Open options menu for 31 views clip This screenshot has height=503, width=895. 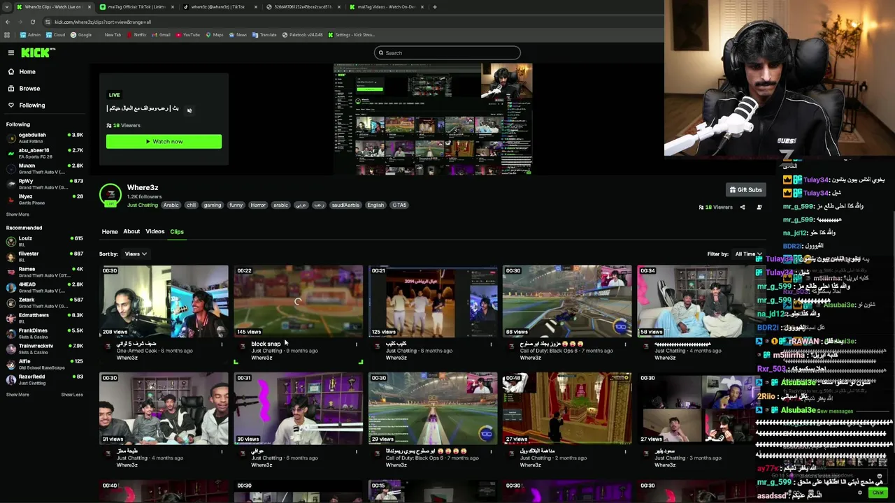tap(222, 452)
